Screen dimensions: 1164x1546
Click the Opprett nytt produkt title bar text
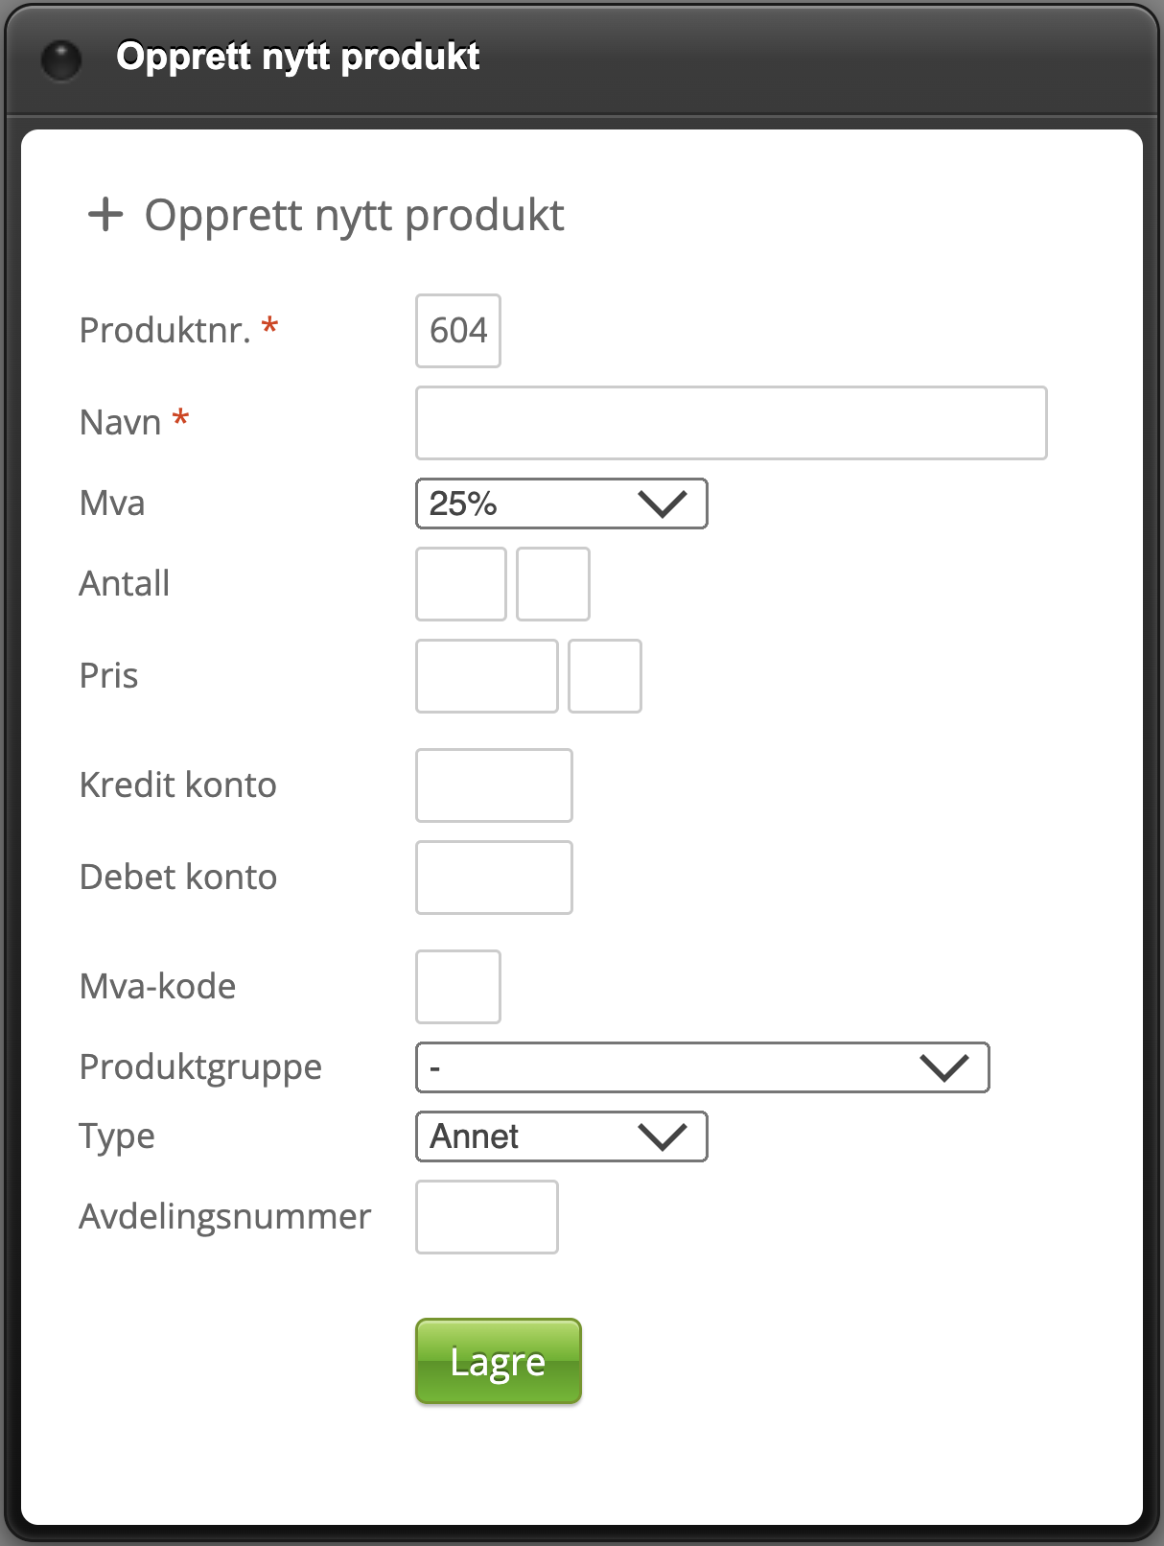pos(298,57)
